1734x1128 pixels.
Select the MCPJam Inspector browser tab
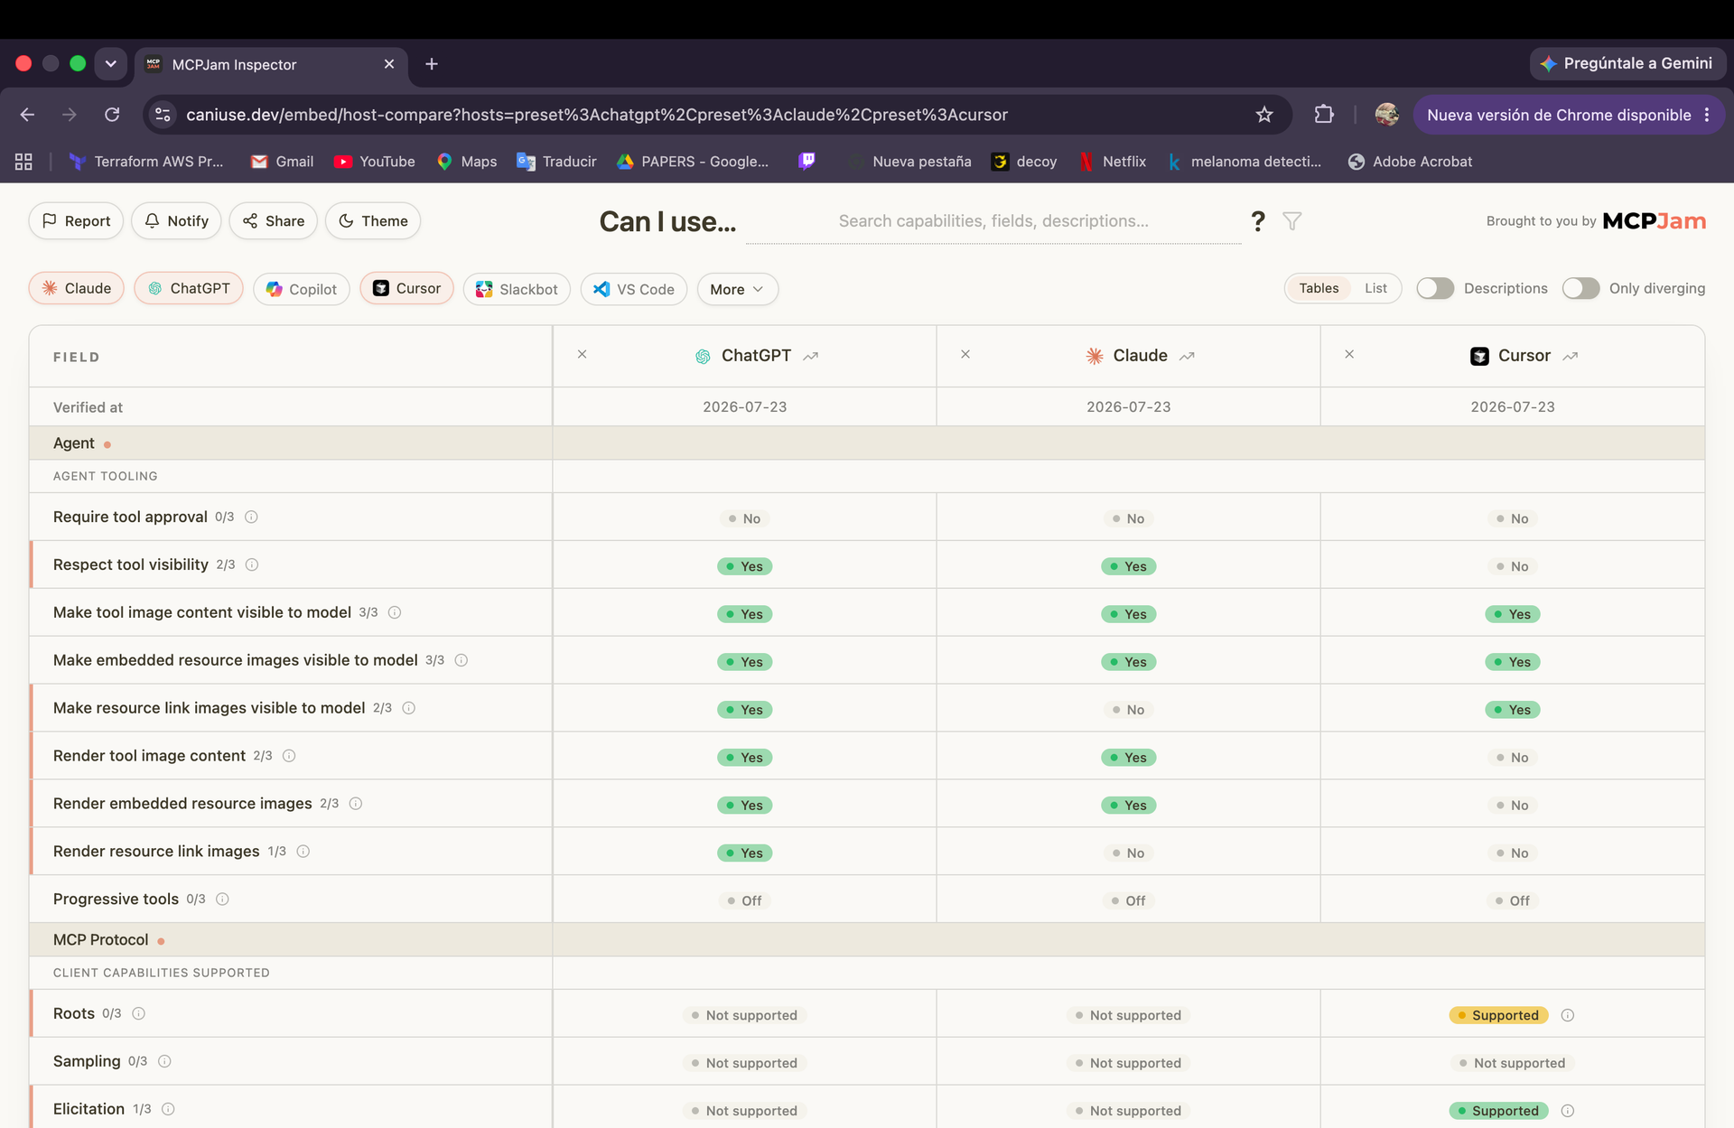pyautogui.click(x=271, y=64)
